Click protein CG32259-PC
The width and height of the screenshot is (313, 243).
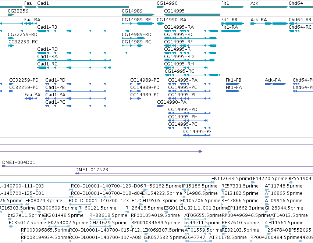pyautogui.click(x=24, y=87)
